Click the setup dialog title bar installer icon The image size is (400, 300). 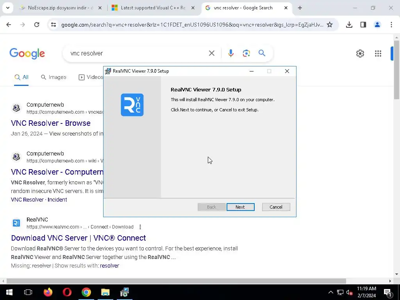(108, 71)
